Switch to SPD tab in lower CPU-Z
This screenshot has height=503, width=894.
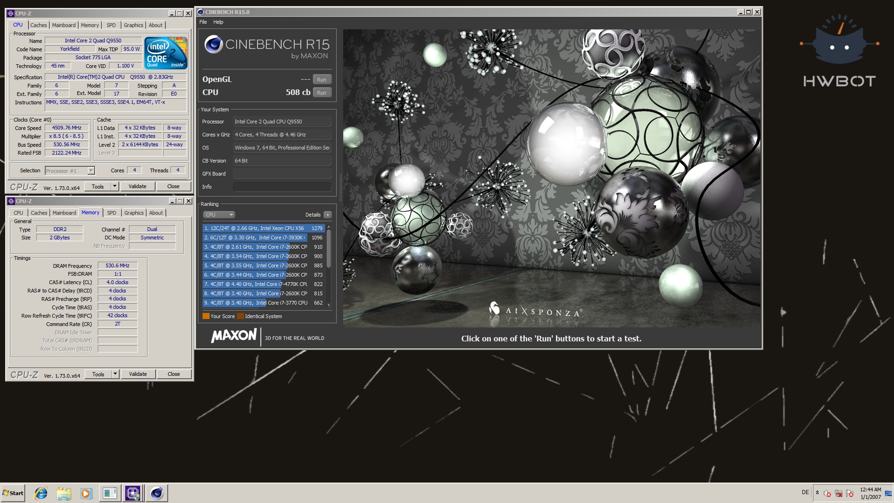112,213
